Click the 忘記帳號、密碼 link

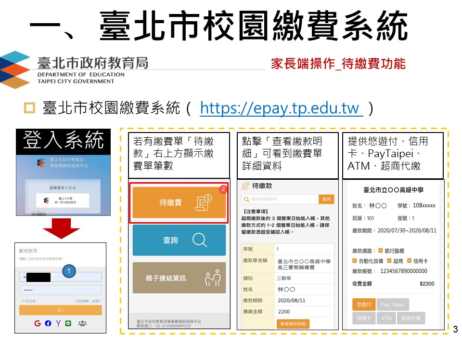click(89, 301)
